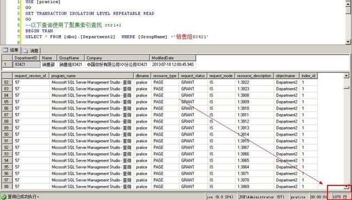Click the lower grid scrollbar down arrow
This screenshot has height=200, width=352.
point(347,187)
